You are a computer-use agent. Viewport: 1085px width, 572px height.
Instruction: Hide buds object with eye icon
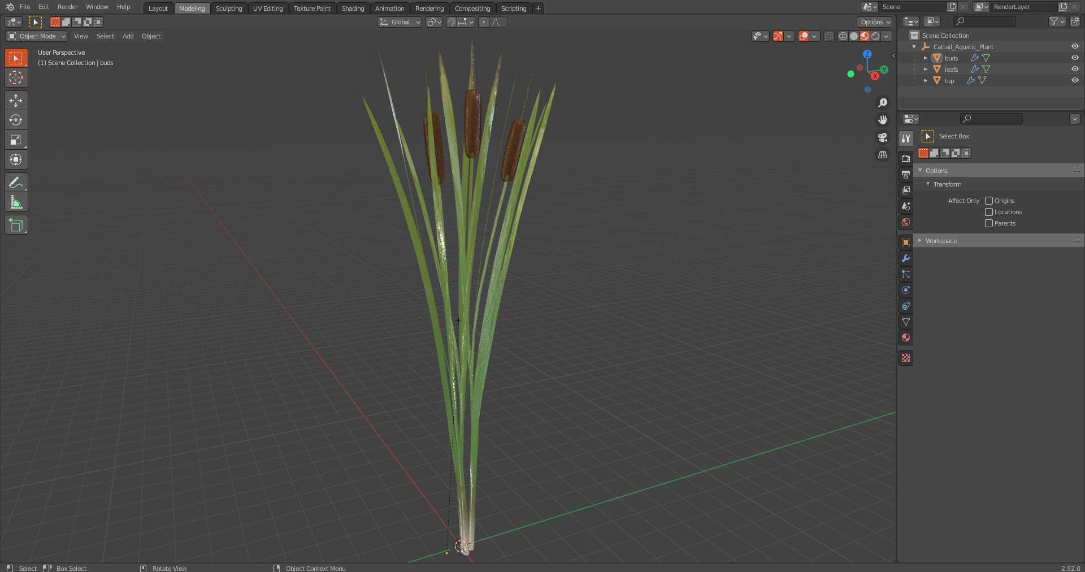[x=1075, y=58]
